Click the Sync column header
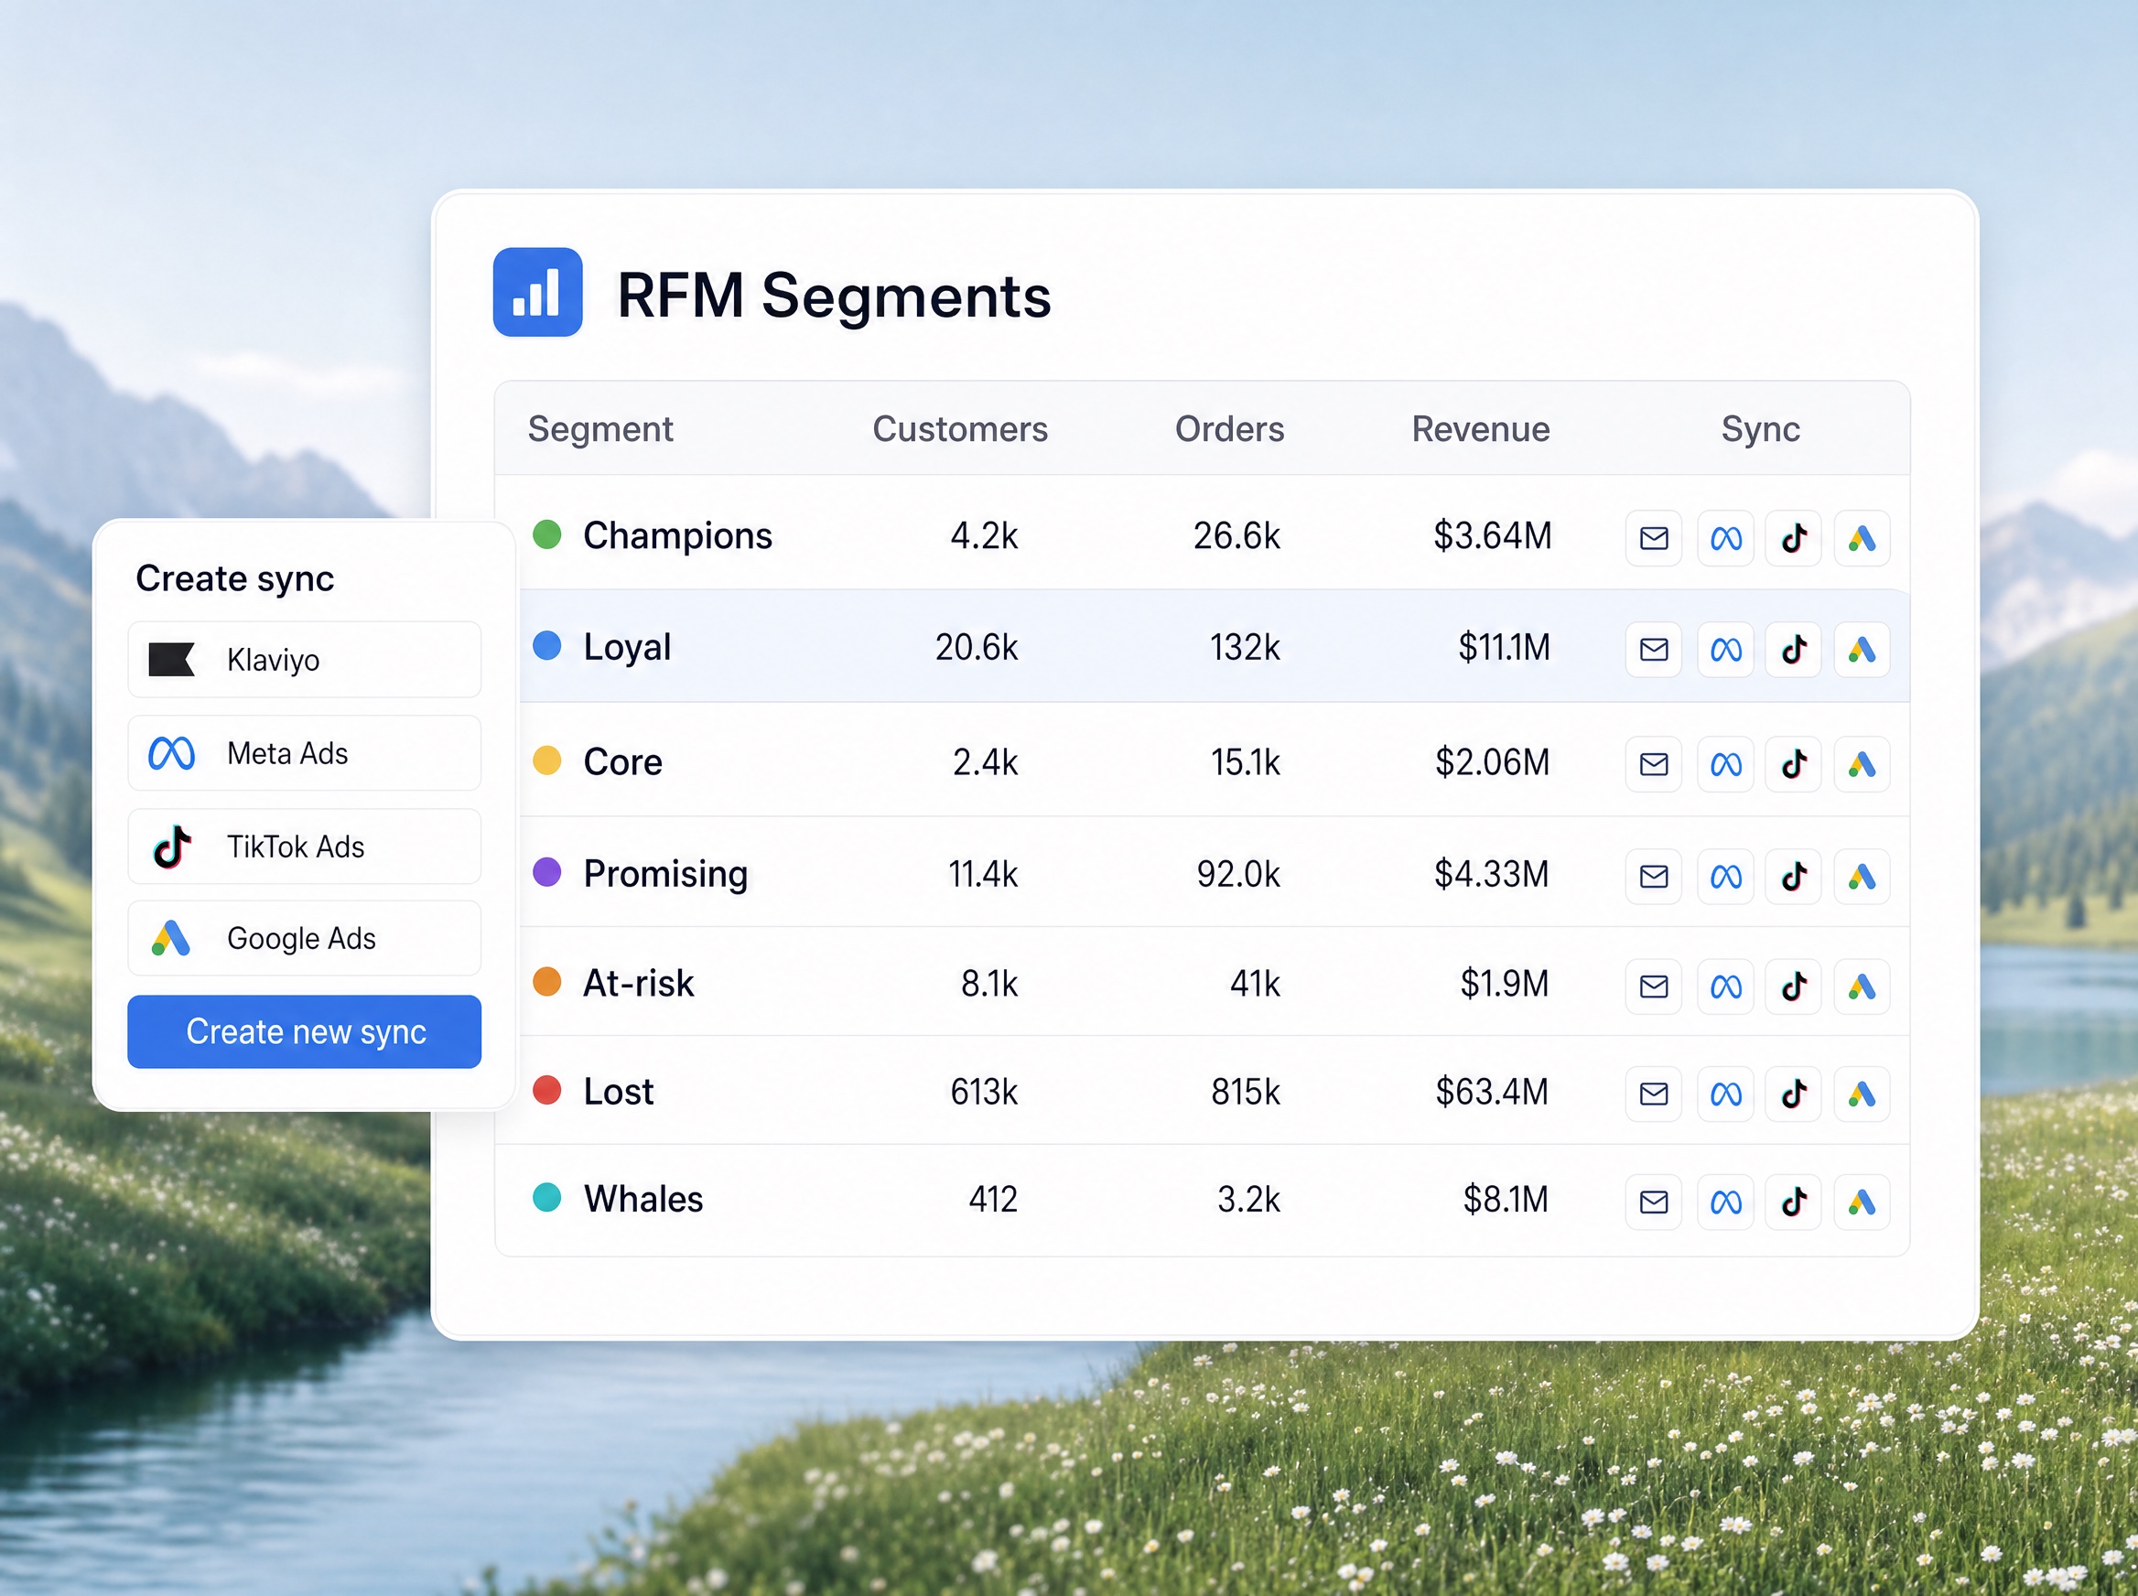Viewport: 2138px width, 1596px height. [1760, 430]
